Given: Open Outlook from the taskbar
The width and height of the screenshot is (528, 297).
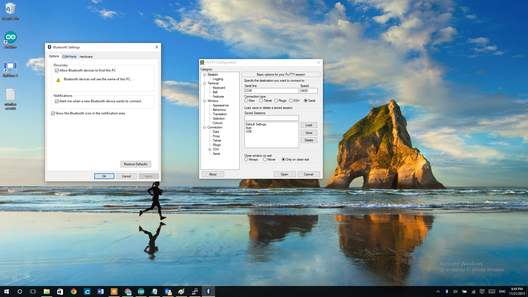Looking at the screenshot, I should pos(168,291).
